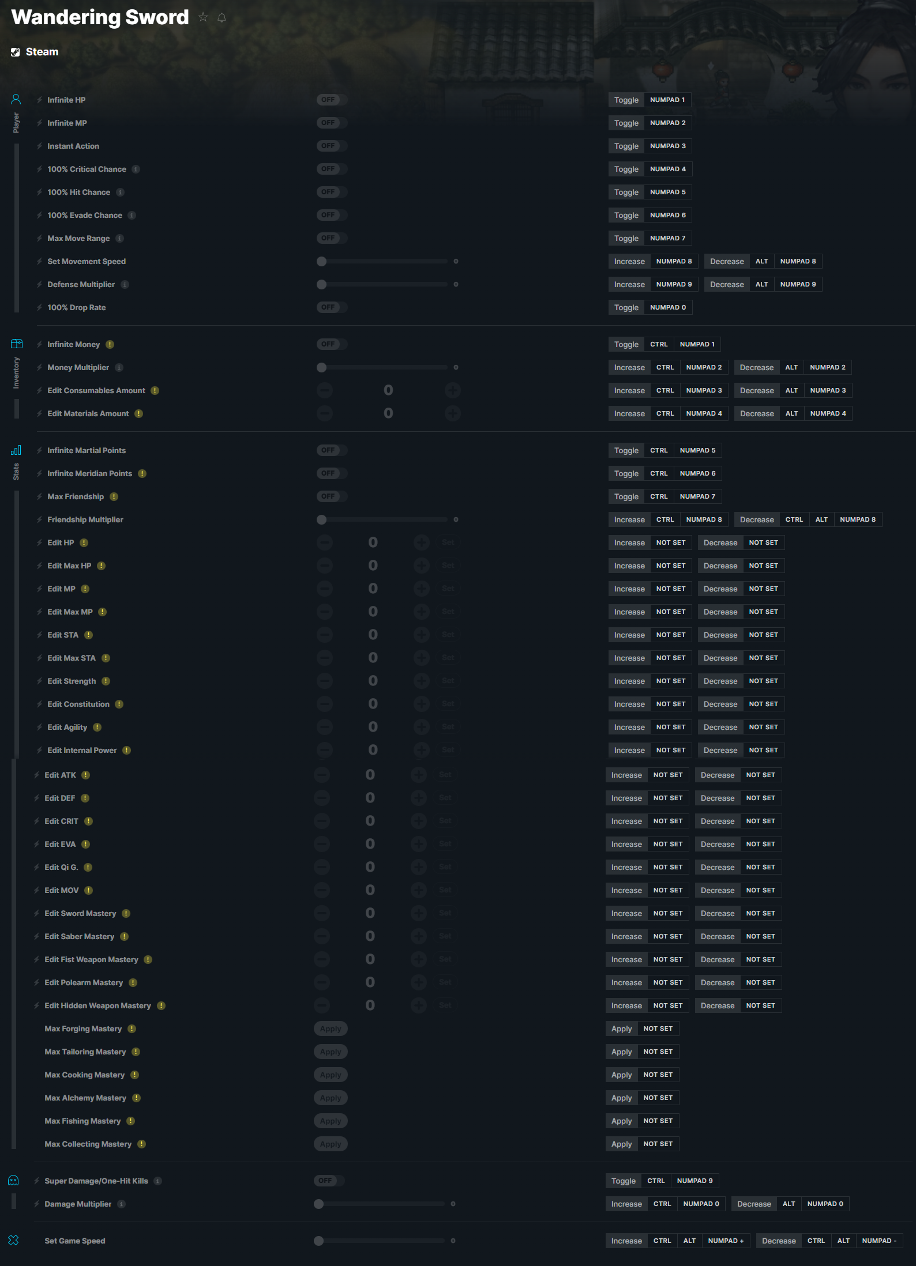Click Toggle hotkey for 100% Drop Rate

(626, 307)
